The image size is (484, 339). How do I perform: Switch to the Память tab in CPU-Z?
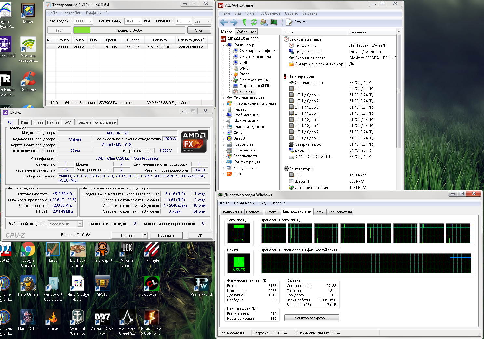coord(53,122)
